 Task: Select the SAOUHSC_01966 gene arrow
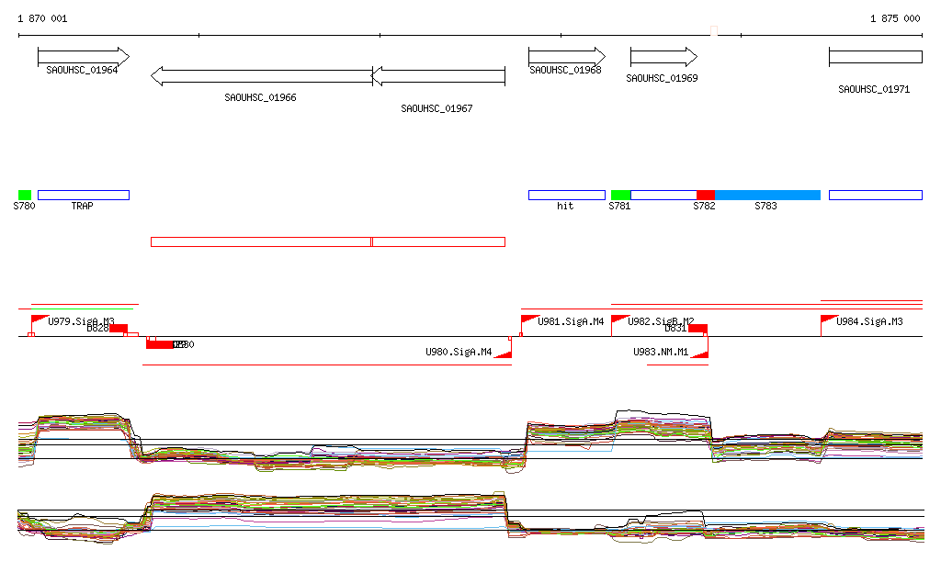[x=261, y=75]
